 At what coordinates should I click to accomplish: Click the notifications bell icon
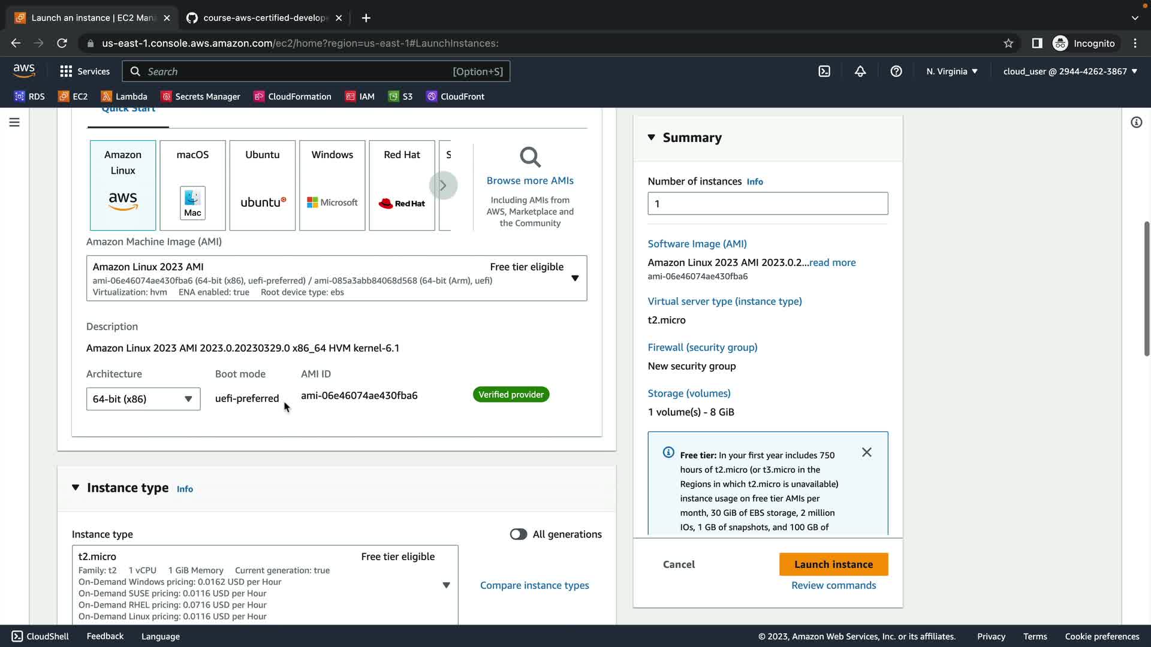tap(860, 71)
